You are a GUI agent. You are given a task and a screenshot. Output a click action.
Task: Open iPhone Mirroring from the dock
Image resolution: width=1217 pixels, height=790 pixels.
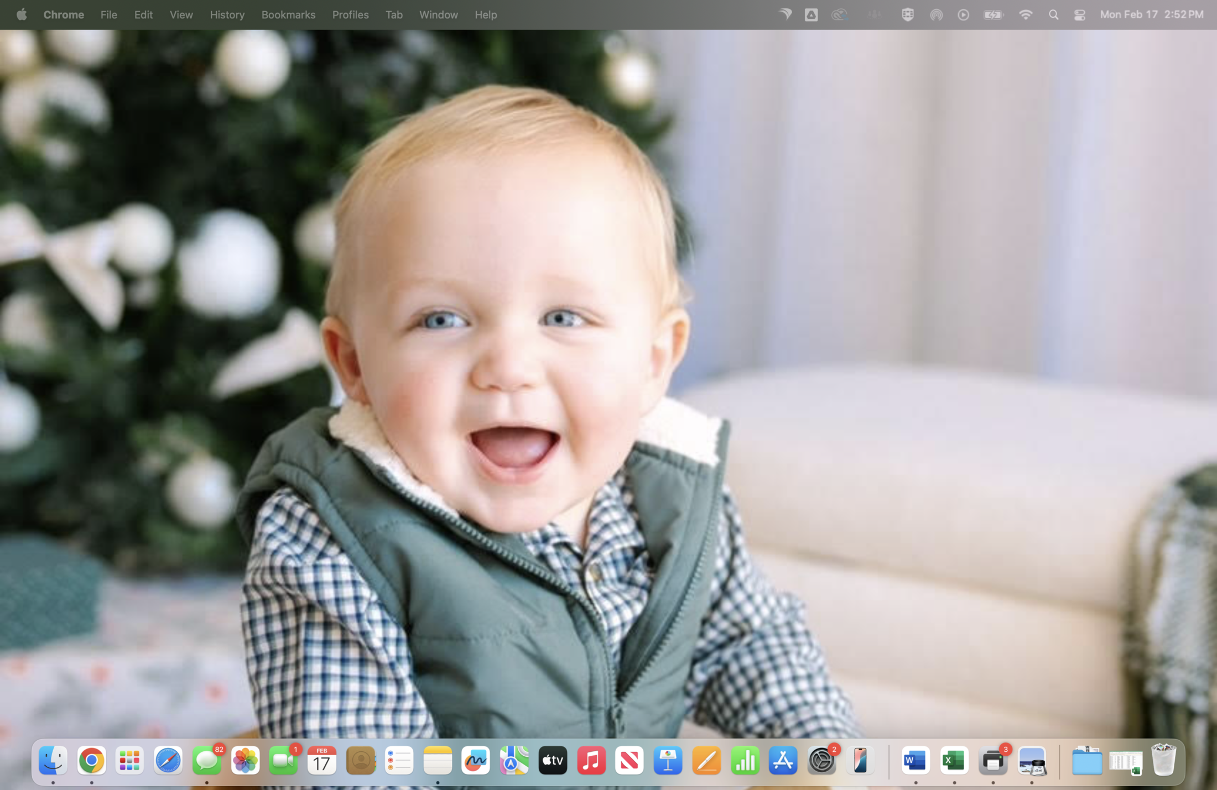pyautogui.click(x=860, y=761)
